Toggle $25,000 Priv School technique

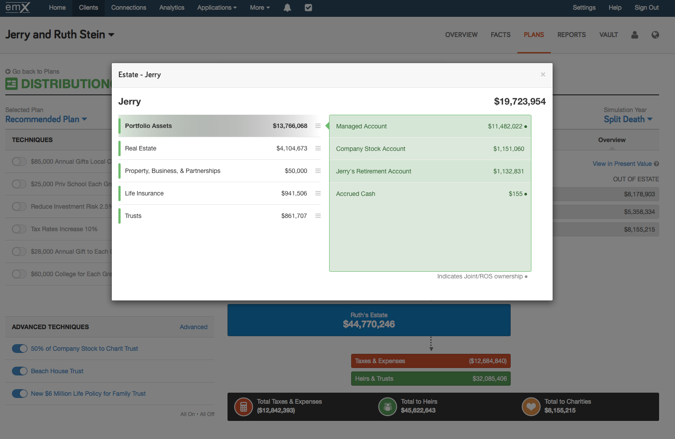click(19, 184)
